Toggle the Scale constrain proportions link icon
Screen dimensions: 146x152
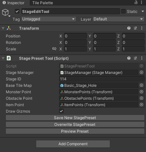click(54, 49)
